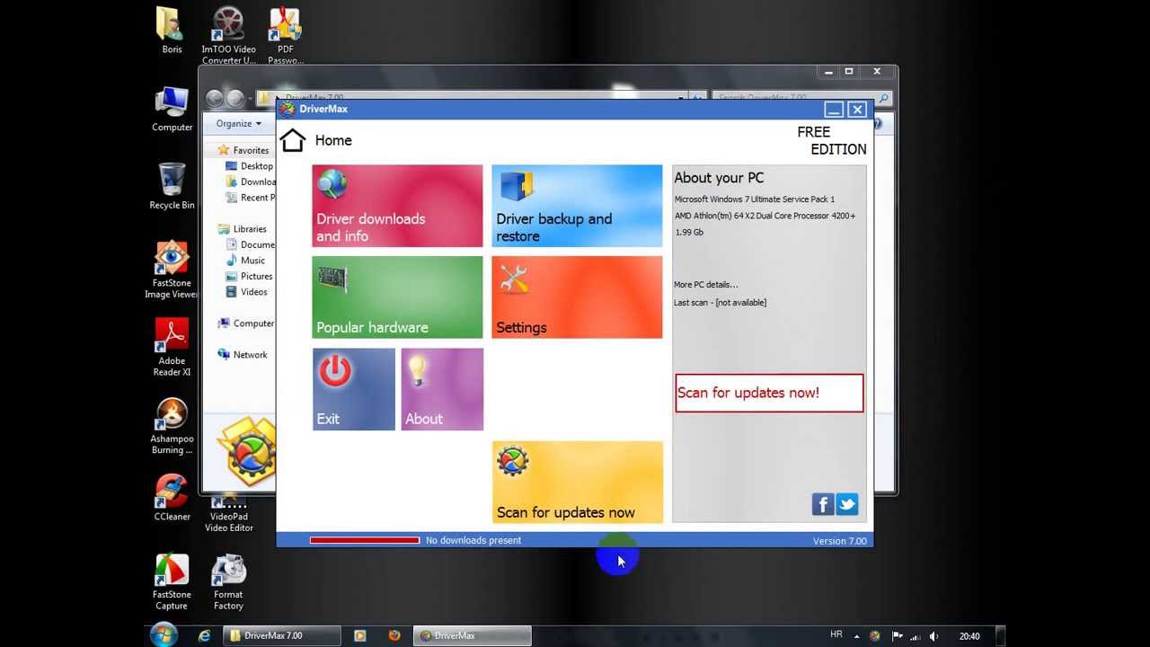This screenshot has height=647, width=1150.
Task: Click the Exit tile in DriverMax
Action: (353, 389)
